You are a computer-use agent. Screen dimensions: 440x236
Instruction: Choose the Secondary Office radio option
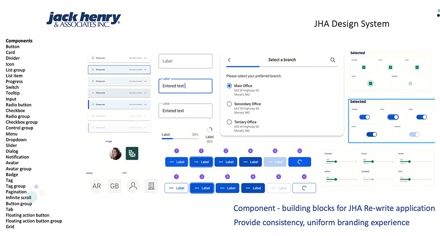pos(229,104)
